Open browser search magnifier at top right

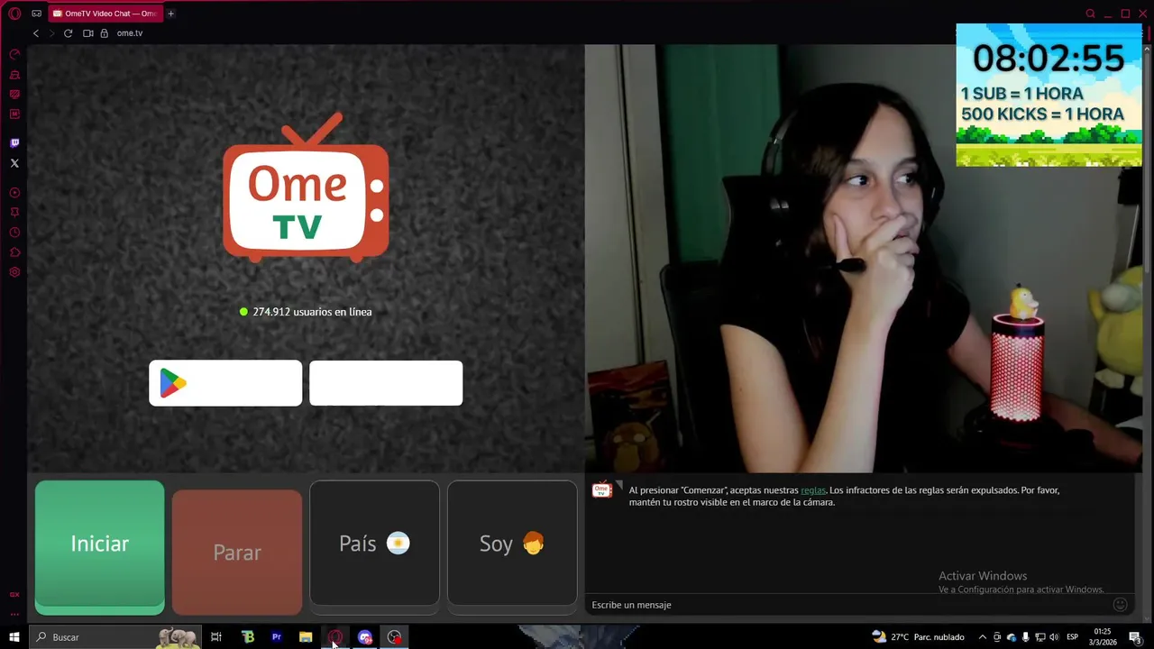click(x=1090, y=14)
